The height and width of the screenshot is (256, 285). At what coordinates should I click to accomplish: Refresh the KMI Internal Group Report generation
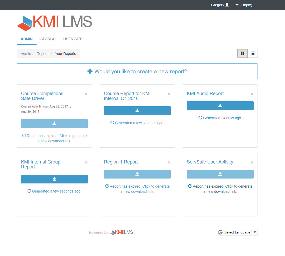tap(54, 191)
